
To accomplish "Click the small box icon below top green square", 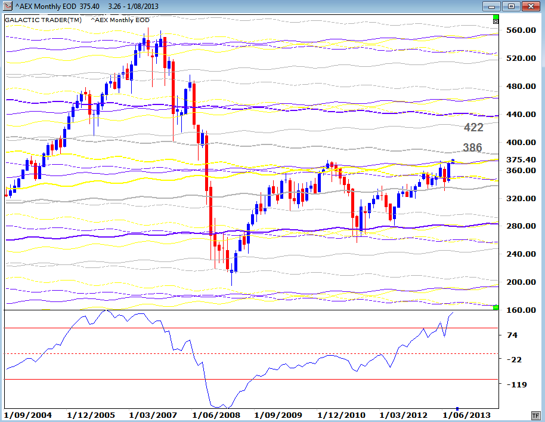I will point(496,21).
